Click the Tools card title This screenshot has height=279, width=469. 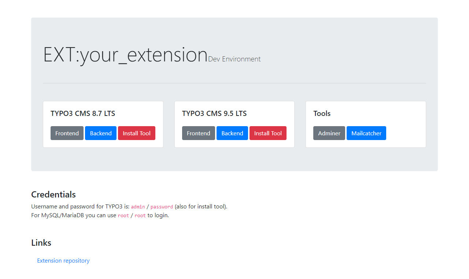pos(322,113)
